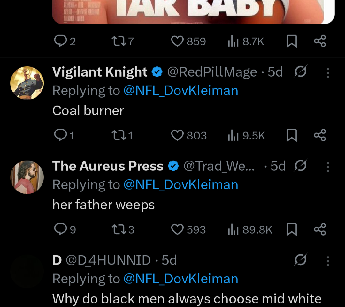Open @NFL_DovKleiman link in Vigilant Knight reply
Image resolution: width=345 pixels, height=307 pixels.
point(180,91)
